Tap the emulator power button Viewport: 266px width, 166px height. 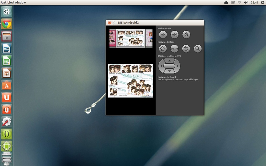(x=186, y=35)
